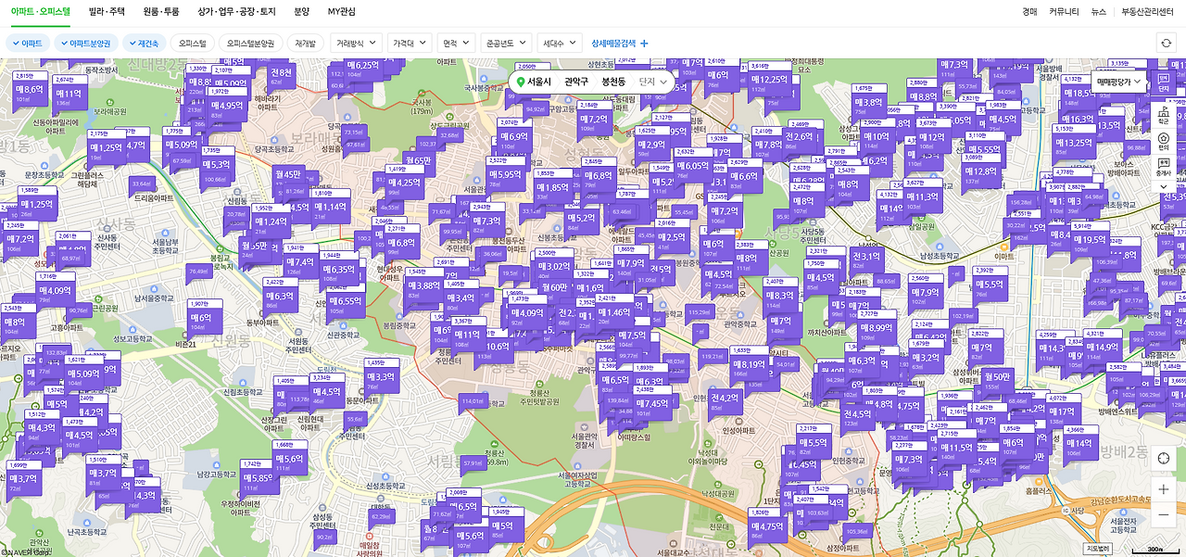Uncheck the 아파트분양권 filter chip
1186x557 pixels.
click(85, 43)
